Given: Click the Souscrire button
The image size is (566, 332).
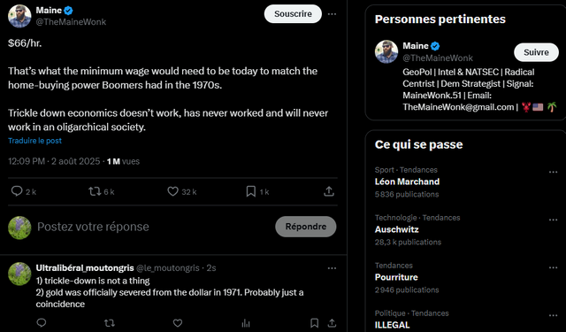Looking at the screenshot, I should tap(293, 14).
